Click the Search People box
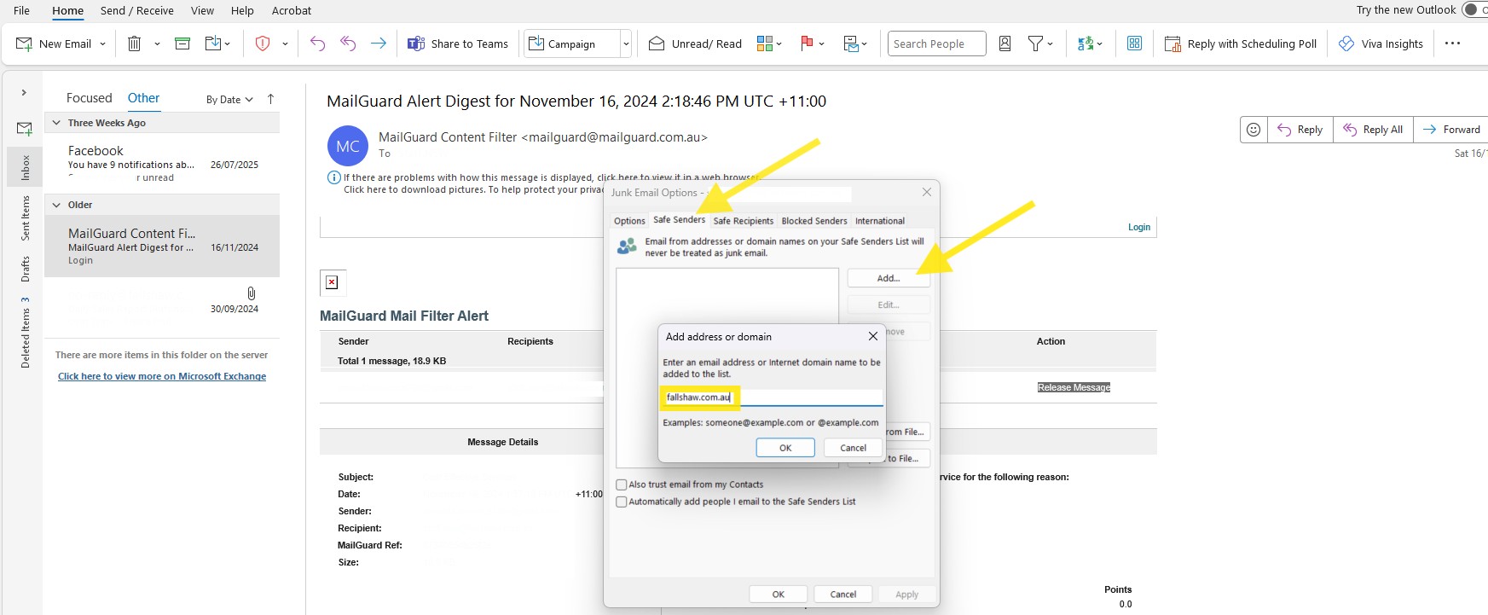This screenshot has width=1488, height=615. pyautogui.click(x=936, y=44)
